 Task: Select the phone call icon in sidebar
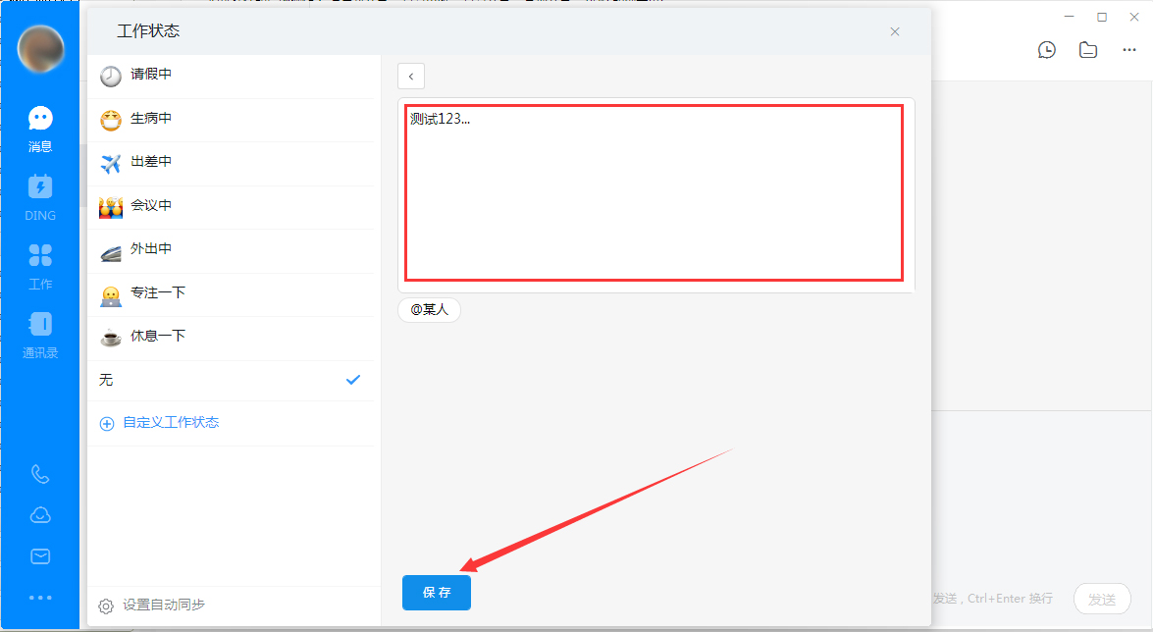click(40, 474)
